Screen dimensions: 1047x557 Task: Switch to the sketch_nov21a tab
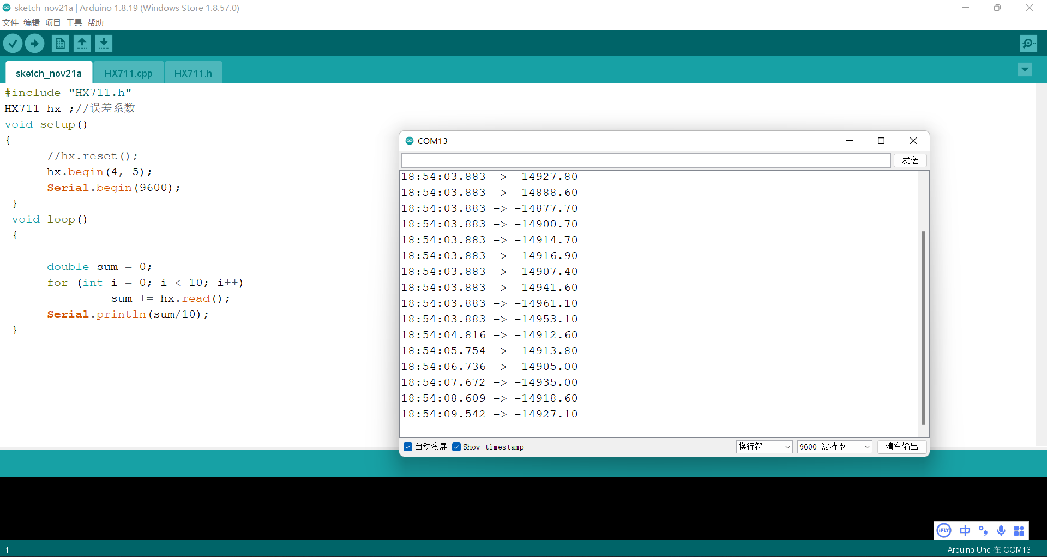49,73
